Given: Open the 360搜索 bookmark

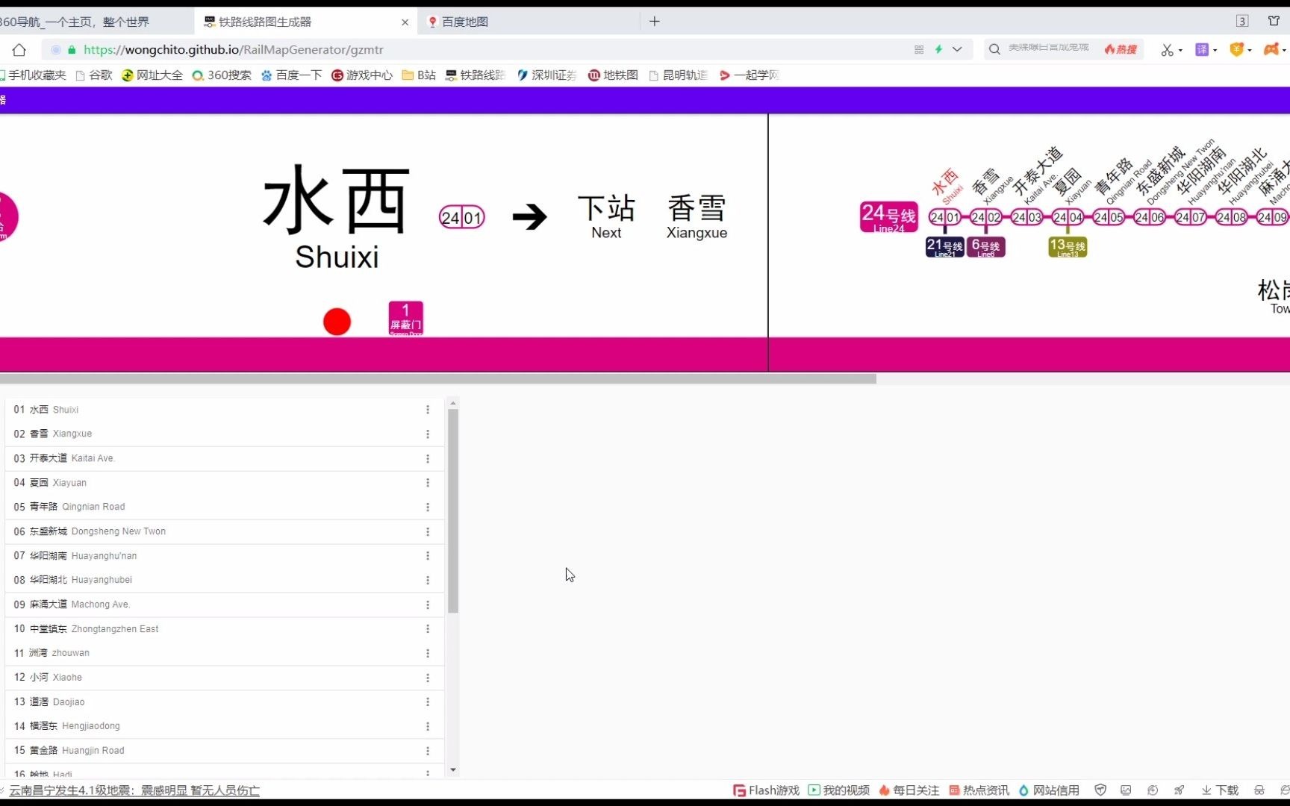Looking at the screenshot, I should click(222, 75).
